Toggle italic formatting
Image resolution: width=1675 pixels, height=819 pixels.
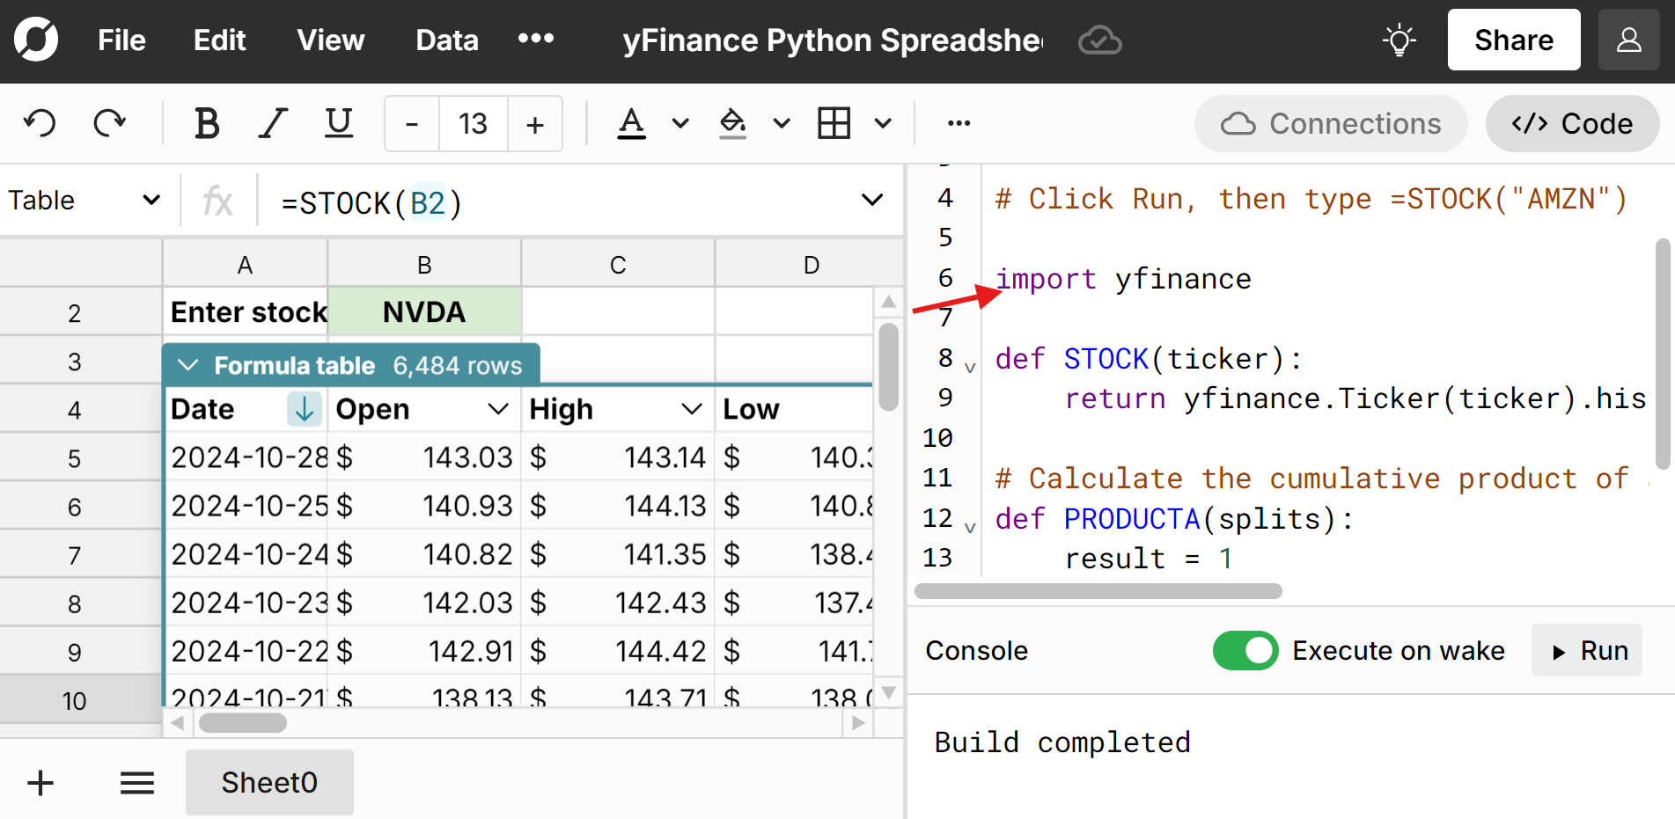click(273, 123)
